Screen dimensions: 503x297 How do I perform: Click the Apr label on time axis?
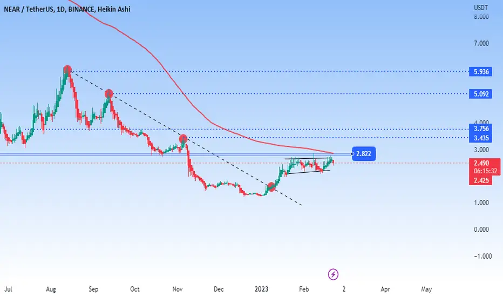point(385,289)
